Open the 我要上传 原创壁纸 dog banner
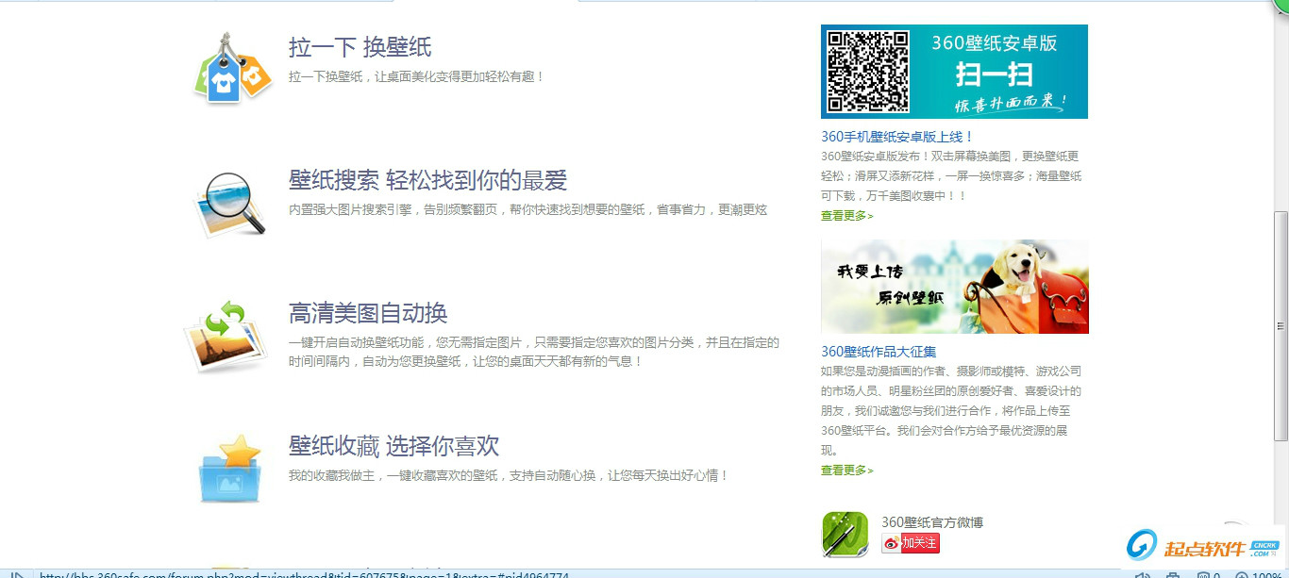The width and height of the screenshot is (1289, 578). [954, 287]
